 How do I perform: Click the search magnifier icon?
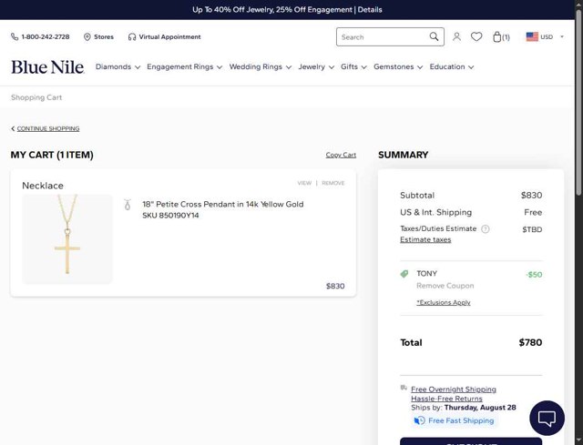434,36
